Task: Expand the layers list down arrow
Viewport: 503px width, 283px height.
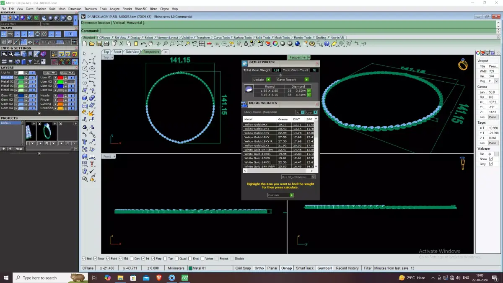Action: point(39,113)
